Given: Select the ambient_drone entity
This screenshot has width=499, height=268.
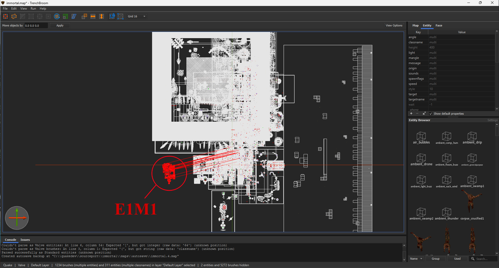Looking at the screenshot, I should click(x=422, y=160).
